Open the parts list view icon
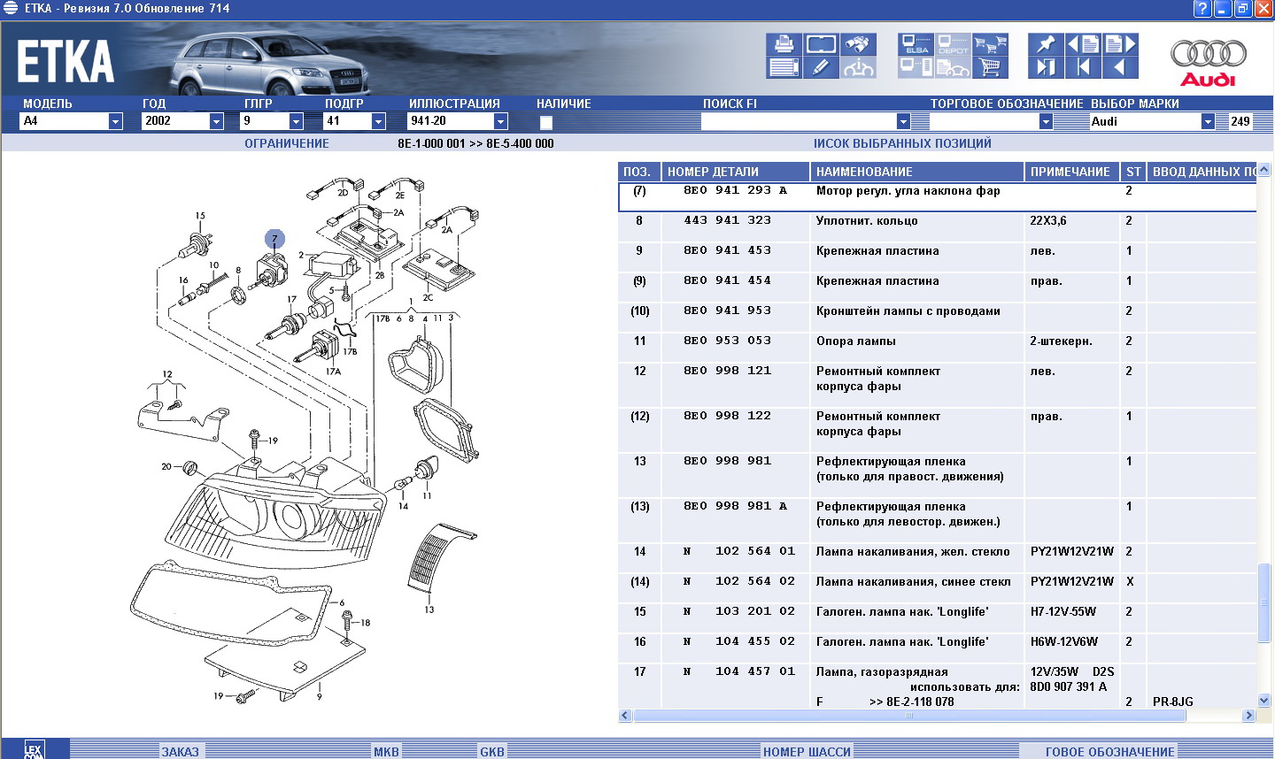Viewport: 1275px width, 759px height. (784, 67)
